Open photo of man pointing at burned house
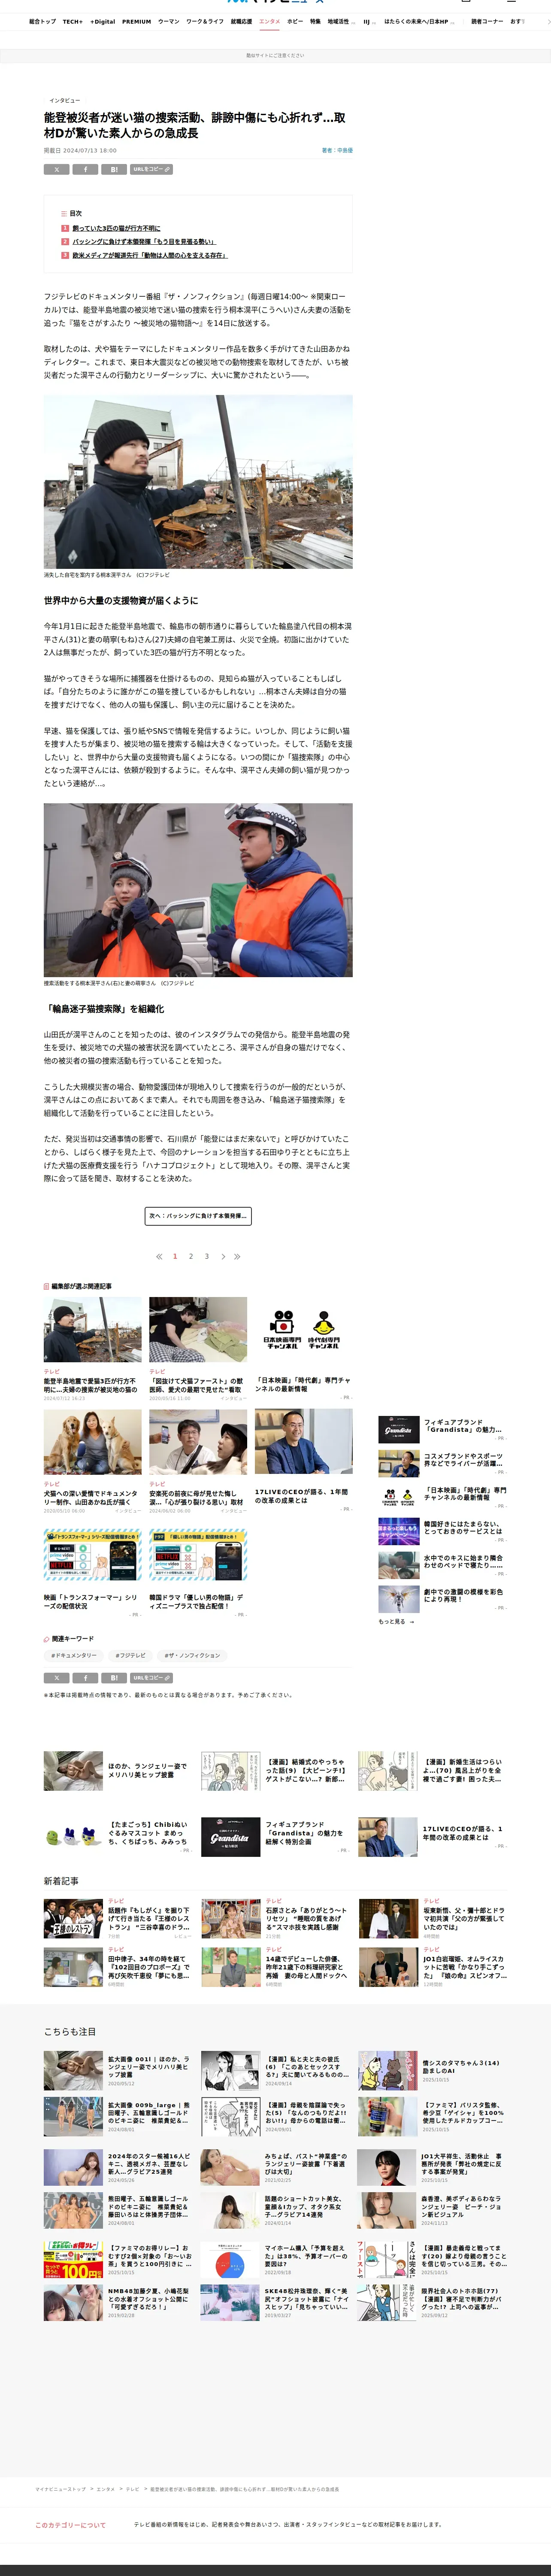551x2576 pixels. click(198, 482)
